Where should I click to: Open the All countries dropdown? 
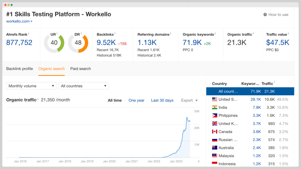pos(84,86)
